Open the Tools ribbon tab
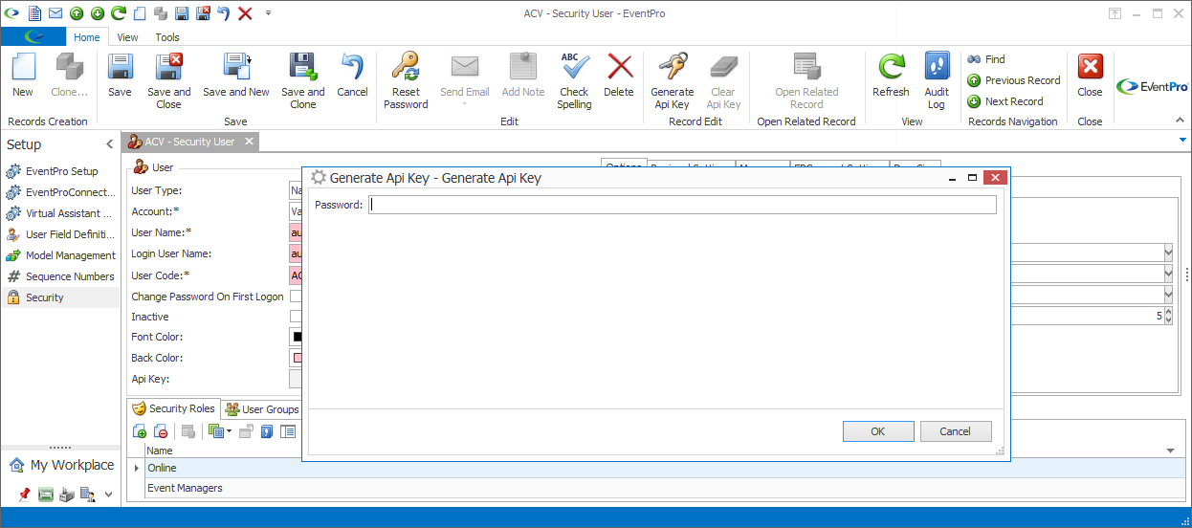Screen dimensions: 1192x528 point(167,37)
